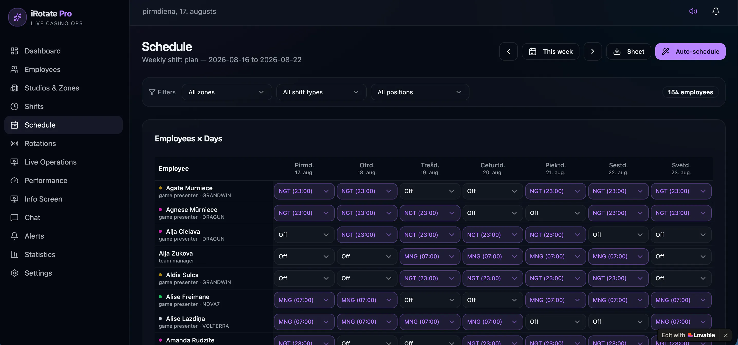738x345 pixels.
Task: Click the Alerts bell icon in sidebar
Action: (14, 236)
